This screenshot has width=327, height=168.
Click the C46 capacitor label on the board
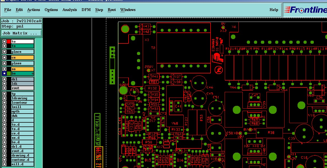tap(209, 87)
